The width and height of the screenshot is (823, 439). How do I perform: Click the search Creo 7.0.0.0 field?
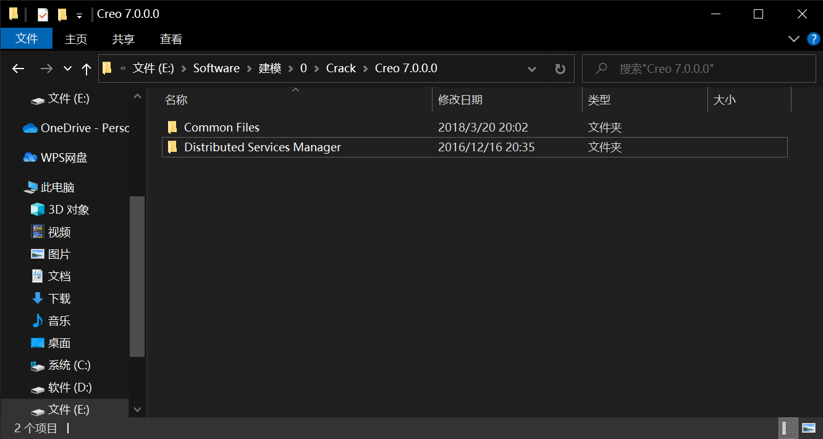[699, 69]
